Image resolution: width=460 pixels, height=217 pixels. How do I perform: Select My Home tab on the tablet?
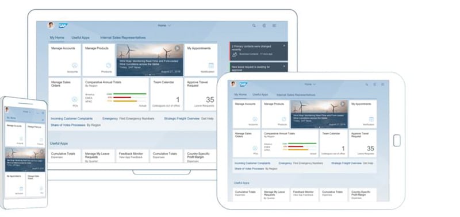click(x=240, y=95)
